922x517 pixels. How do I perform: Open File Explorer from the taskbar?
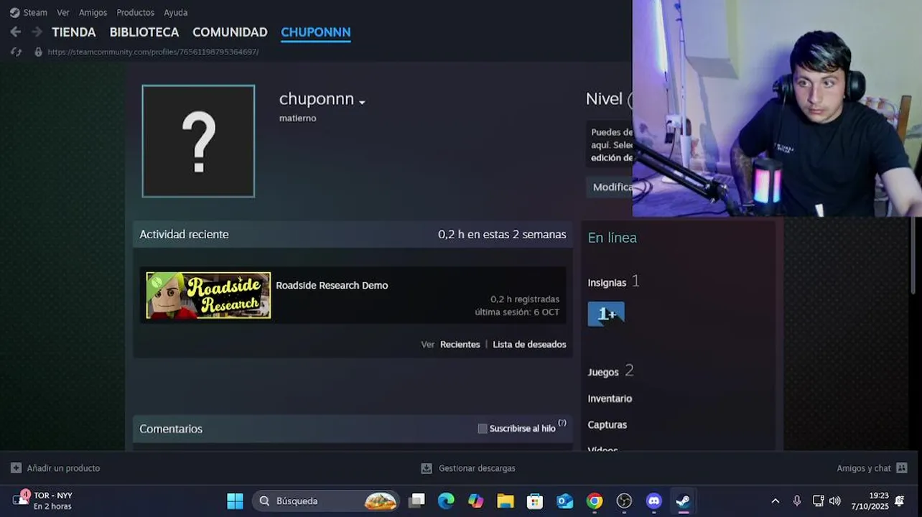click(506, 501)
